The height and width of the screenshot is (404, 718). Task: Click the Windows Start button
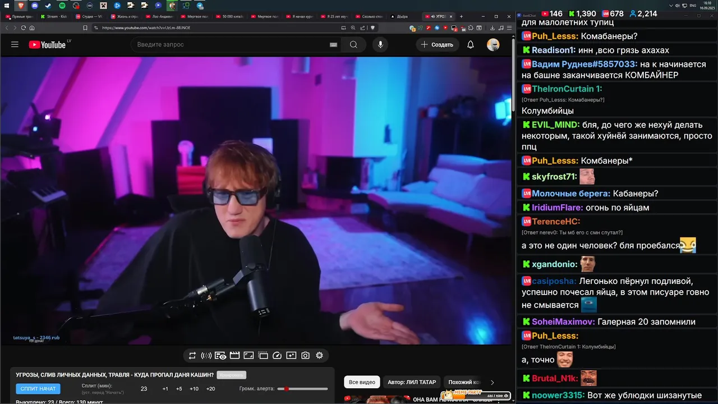(6, 6)
